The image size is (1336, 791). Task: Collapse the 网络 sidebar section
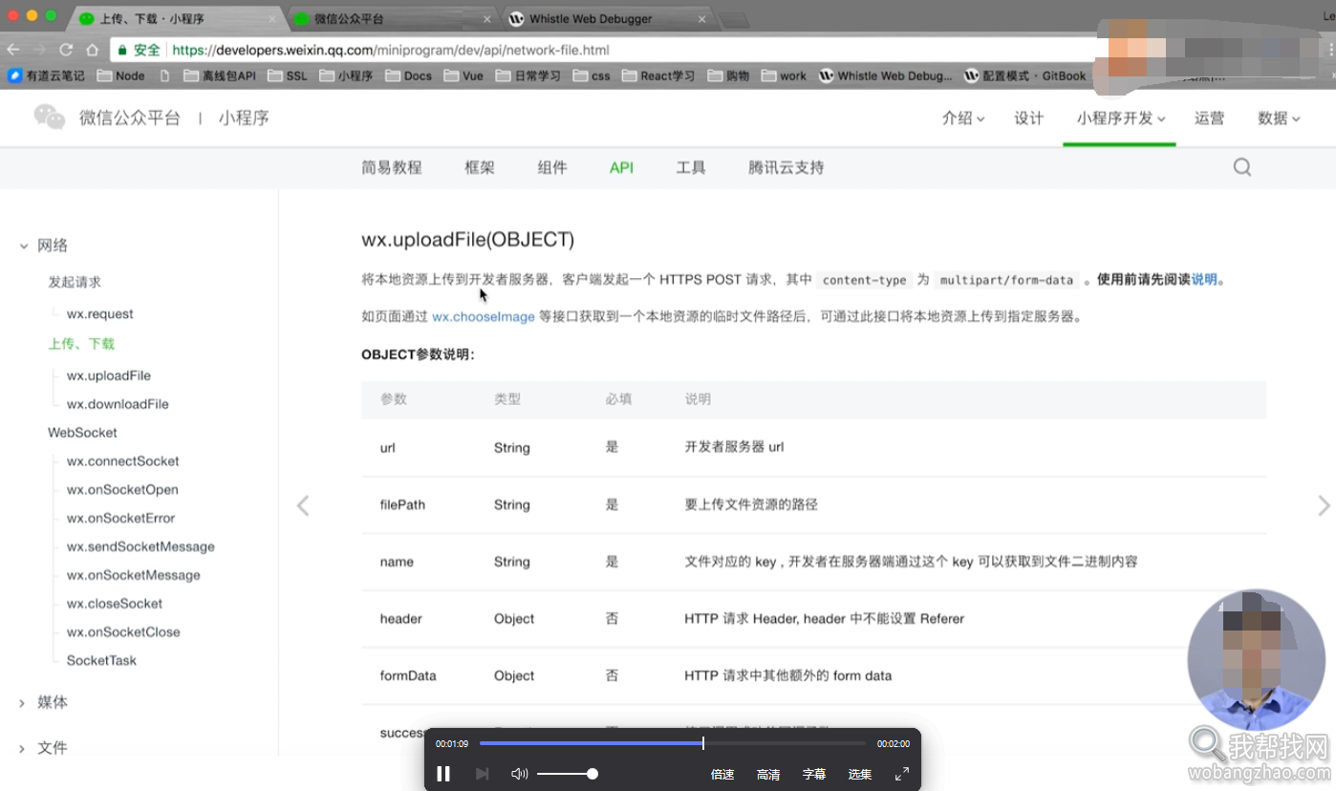pyautogui.click(x=43, y=246)
